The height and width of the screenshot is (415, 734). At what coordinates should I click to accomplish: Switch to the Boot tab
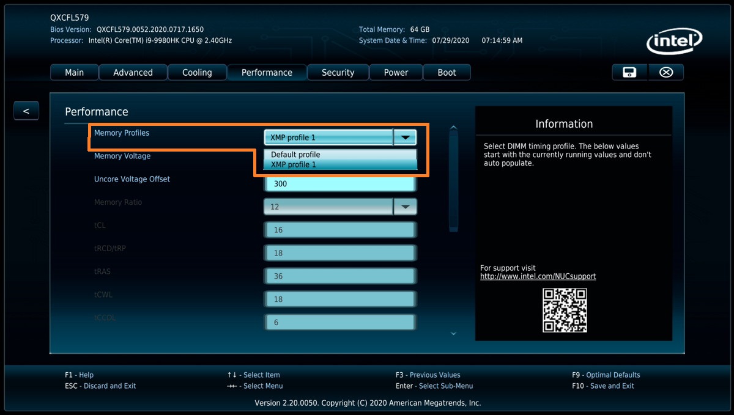(447, 72)
